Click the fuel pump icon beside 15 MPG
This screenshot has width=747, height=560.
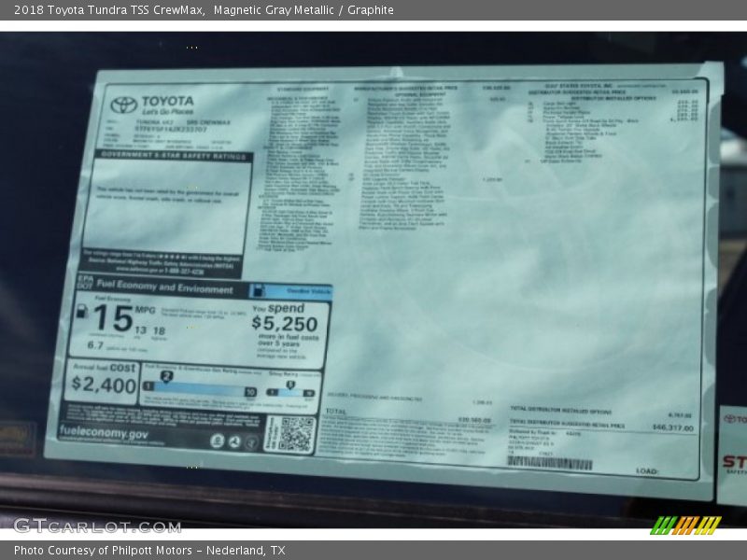(82, 311)
